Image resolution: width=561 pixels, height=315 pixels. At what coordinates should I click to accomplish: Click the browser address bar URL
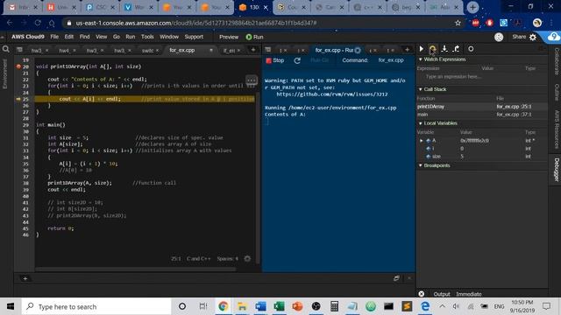tap(196, 23)
